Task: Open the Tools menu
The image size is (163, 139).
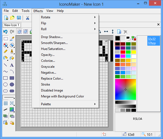Action: click(x=25, y=11)
